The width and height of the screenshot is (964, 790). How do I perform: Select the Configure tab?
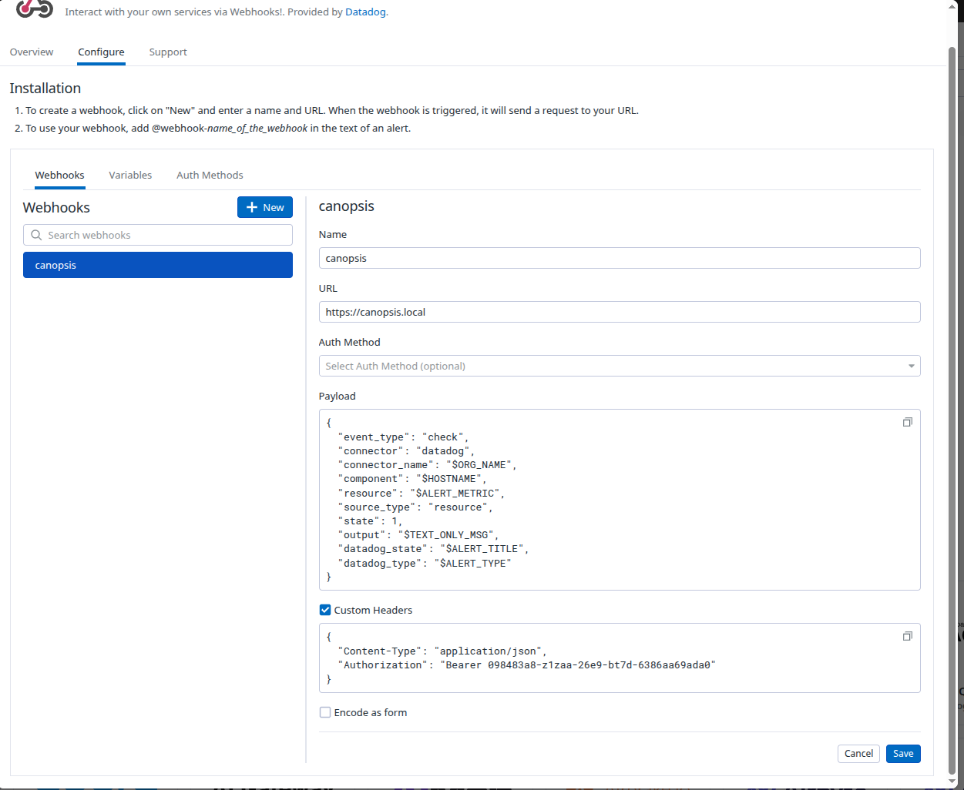pos(101,52)
